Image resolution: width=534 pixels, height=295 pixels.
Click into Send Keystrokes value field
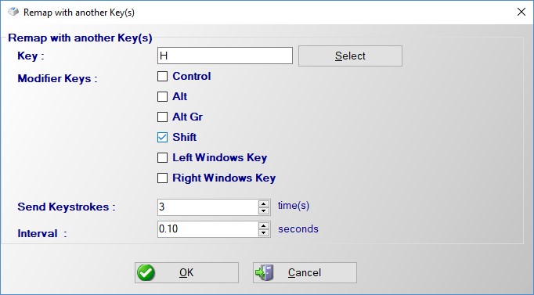(x=208, y=207)
